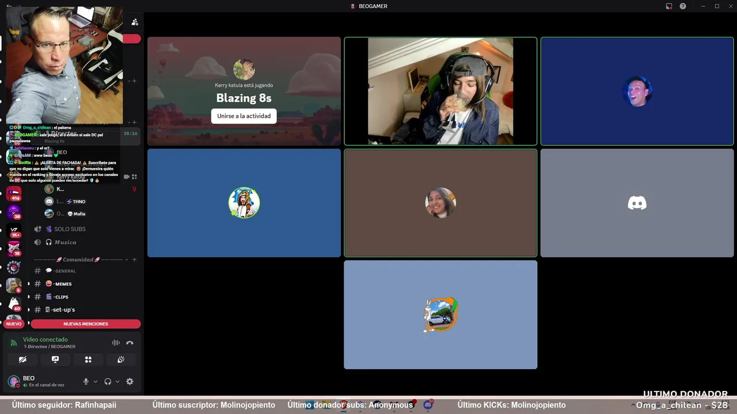The image size is (737, 414).
Task: Open User Settings gear
Action: coord(130,381)
